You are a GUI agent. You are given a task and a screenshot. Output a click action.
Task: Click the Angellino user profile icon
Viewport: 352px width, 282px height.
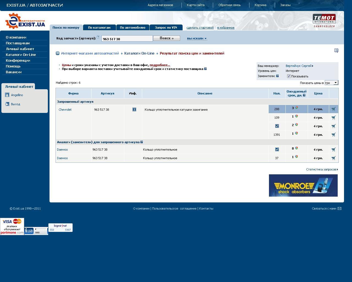[x=7, y=95]
